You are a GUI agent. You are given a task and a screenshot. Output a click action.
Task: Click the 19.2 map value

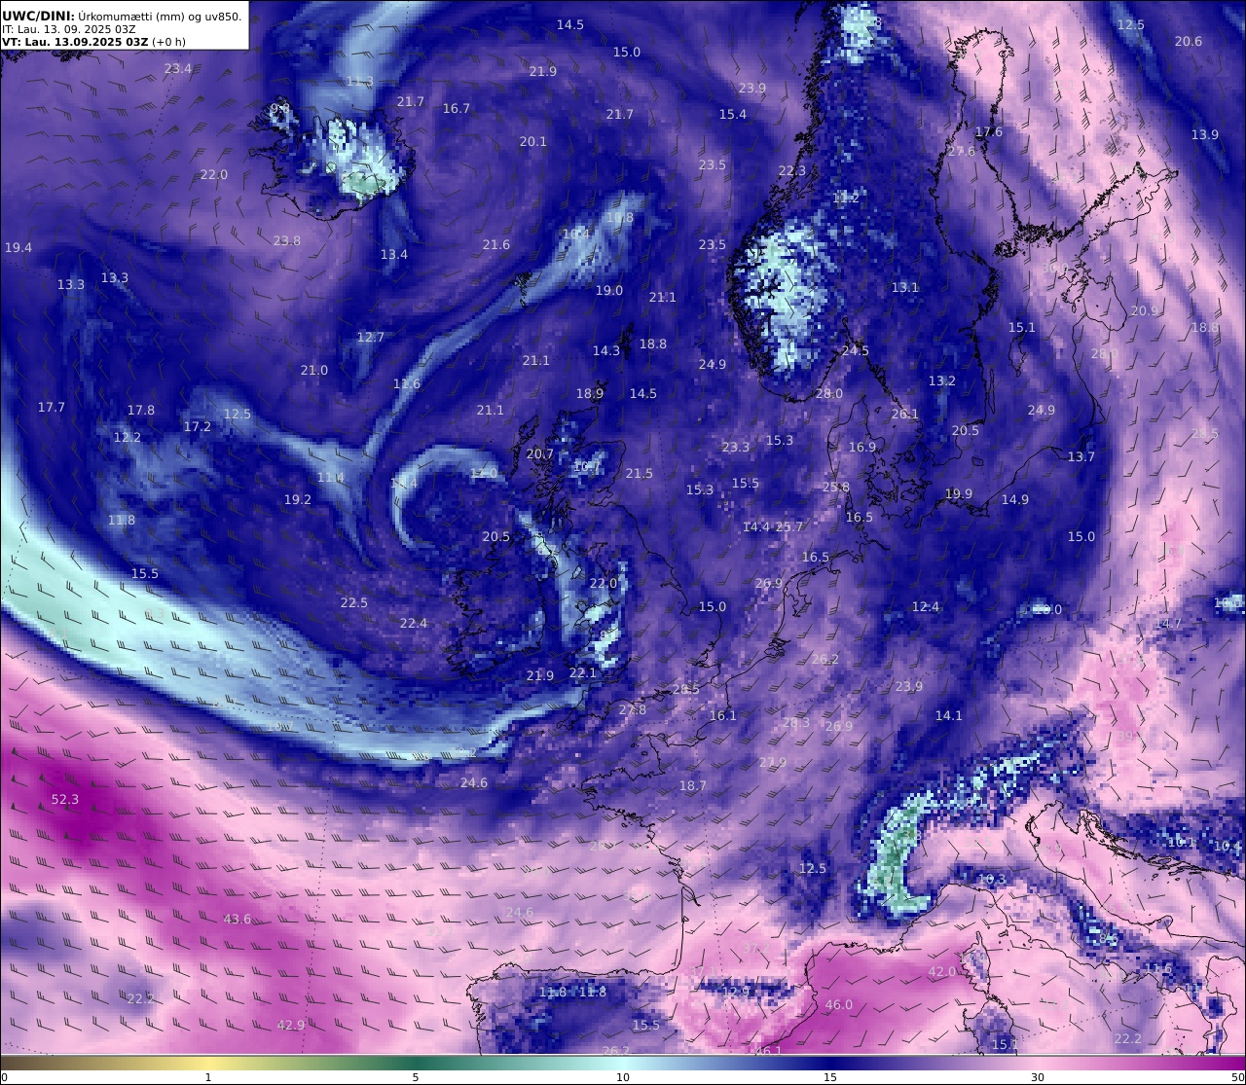click(x=298, y=499)
